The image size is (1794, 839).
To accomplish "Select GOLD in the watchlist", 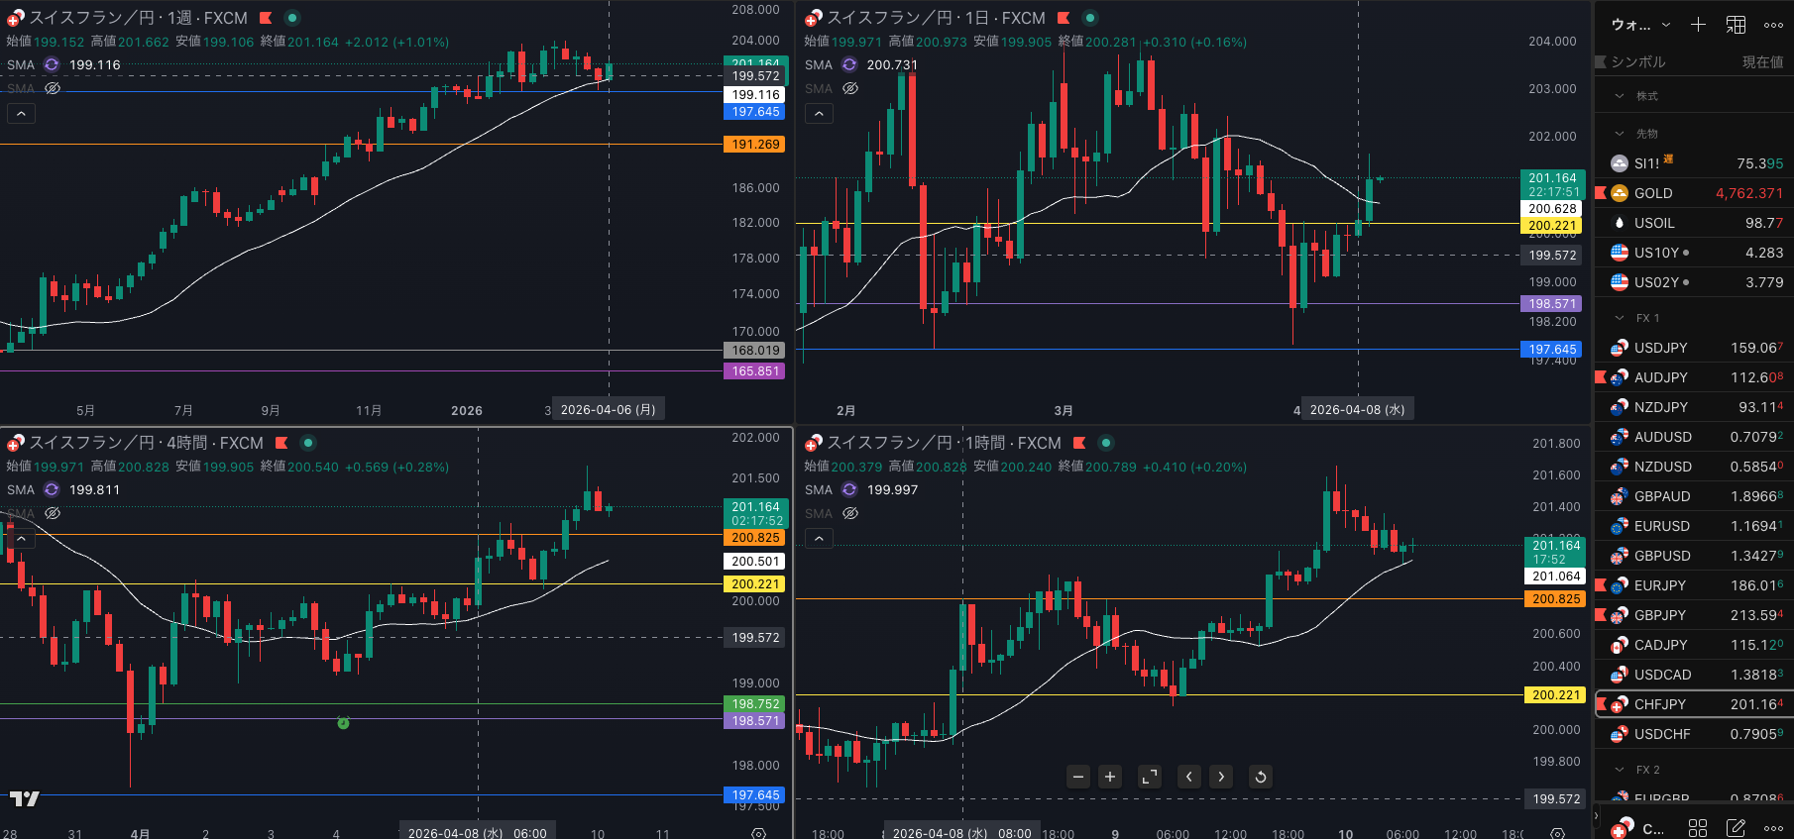I will click(1652, 193).
